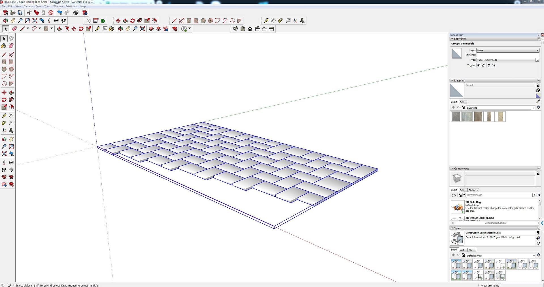The image size is (544, 287).
Task: Select the Protractor tool in left toolbar
Action: [4, 123]
